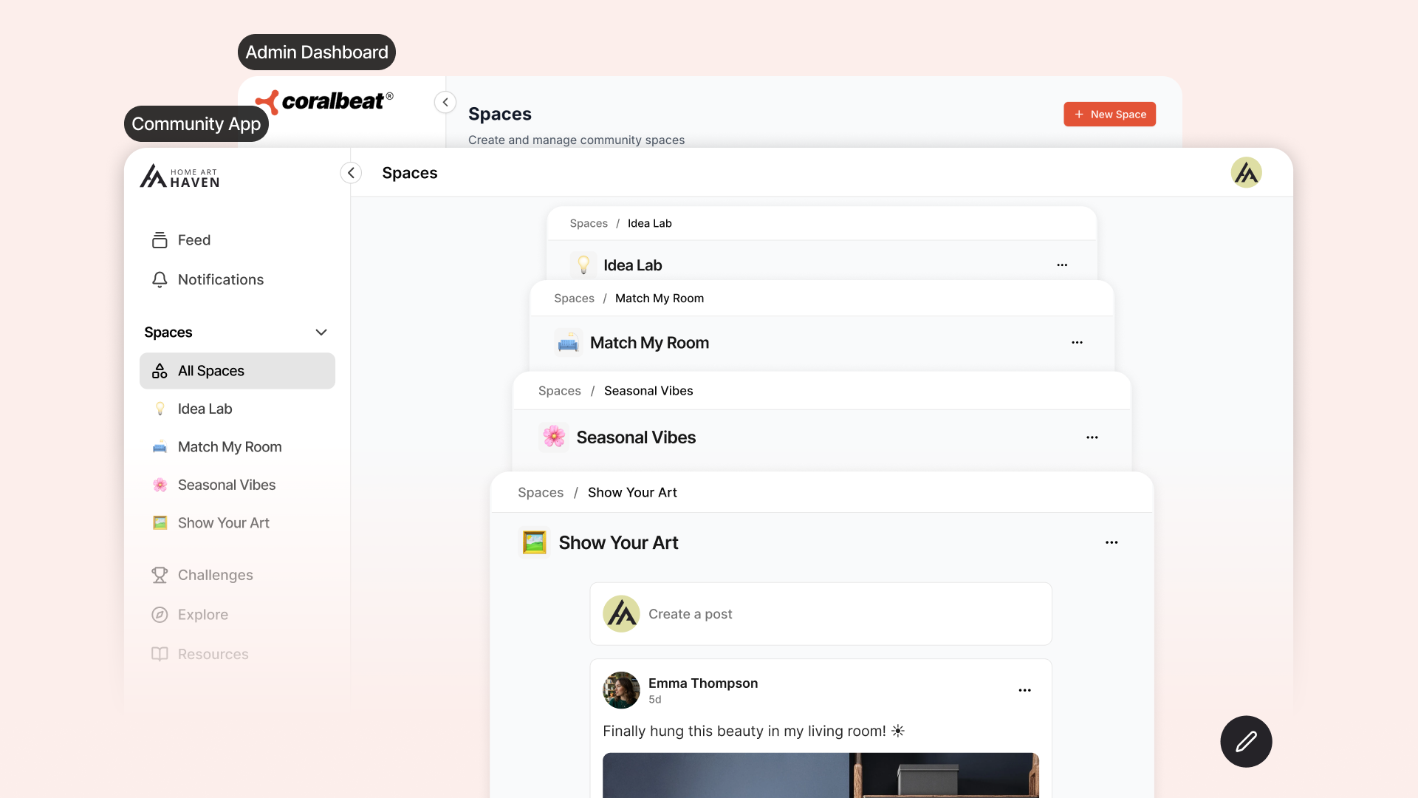This screenshot has width=1418, height=798.
Task: Click the Home Art Haven logo
Action: point(179,177)
